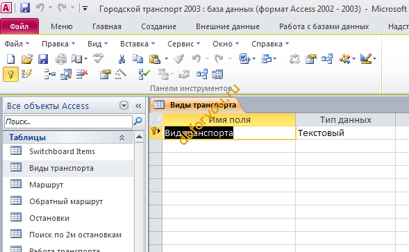Click the Redo arrow in the classic toolbar
The width and height of the screenshot is (409, 252).
coord(219,59)
